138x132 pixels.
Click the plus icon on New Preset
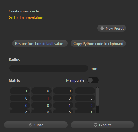pyautogui.click(x=102, y=28)
